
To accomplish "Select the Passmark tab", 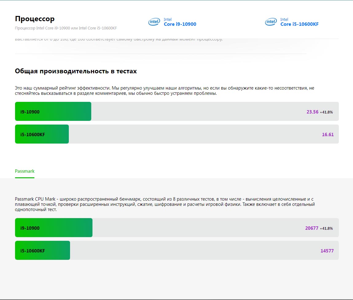I will tap(25, 171).
